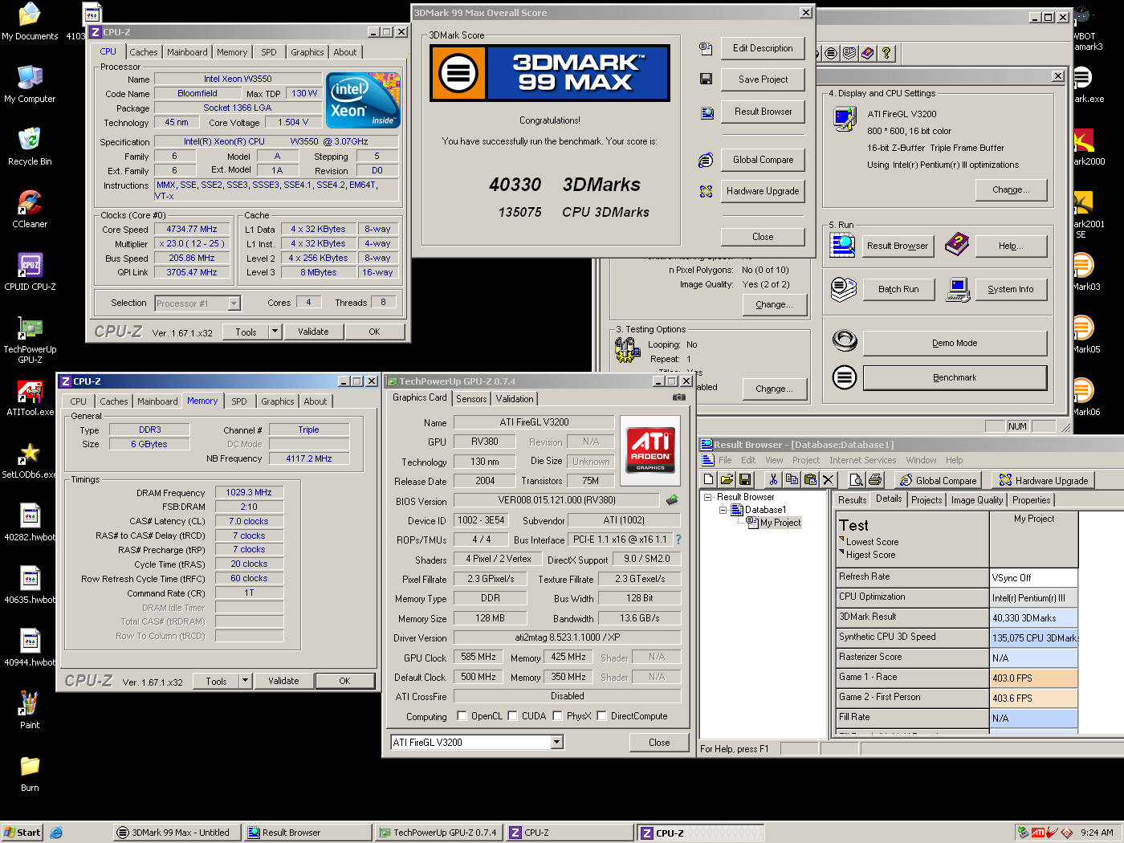This screenshot has width=1124, height=843.
Task: Open Tools dropdown arrow in CPU-Z memory window
Action: click(245, 680)
